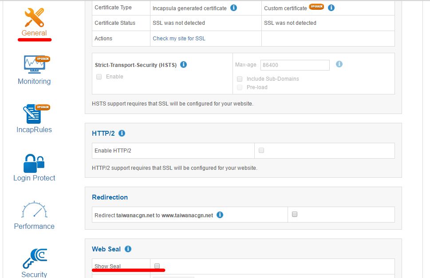Open the Performance gauge icon
The image size is (430, 278).
[34, 210]
